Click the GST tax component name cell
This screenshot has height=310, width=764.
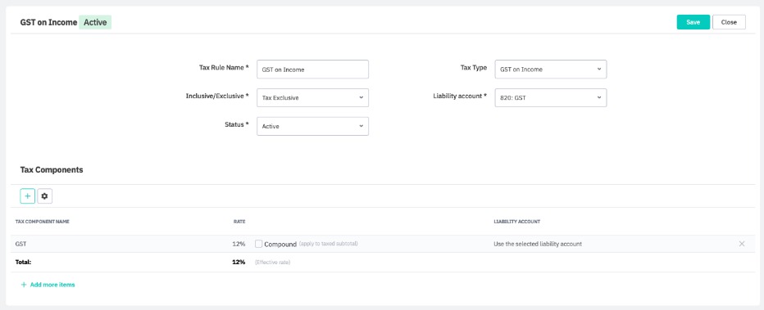point(21,244)
